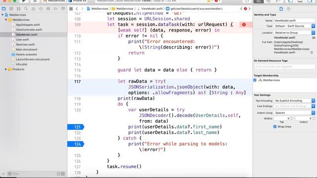Viewport: 317px width, 178px height.
Task: Open LaunchScreen.storyboard in navigator
Action: (x=33, y=59)
